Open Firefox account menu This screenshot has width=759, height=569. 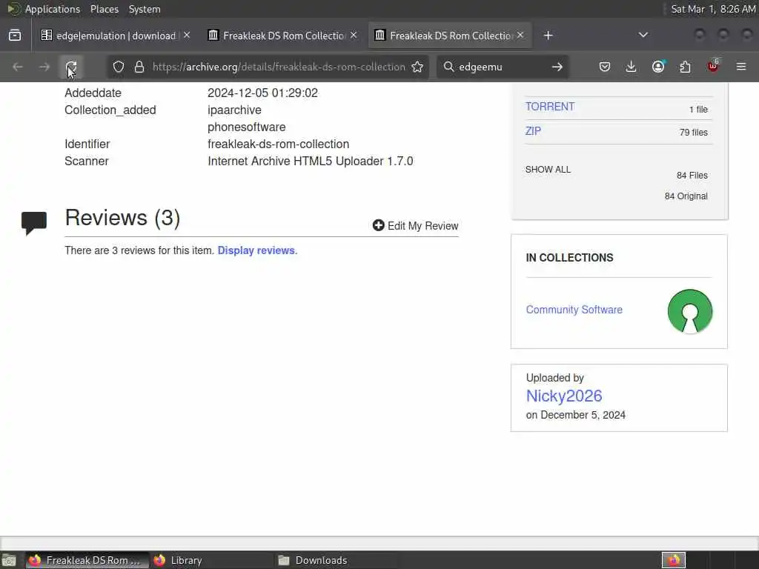658,67
